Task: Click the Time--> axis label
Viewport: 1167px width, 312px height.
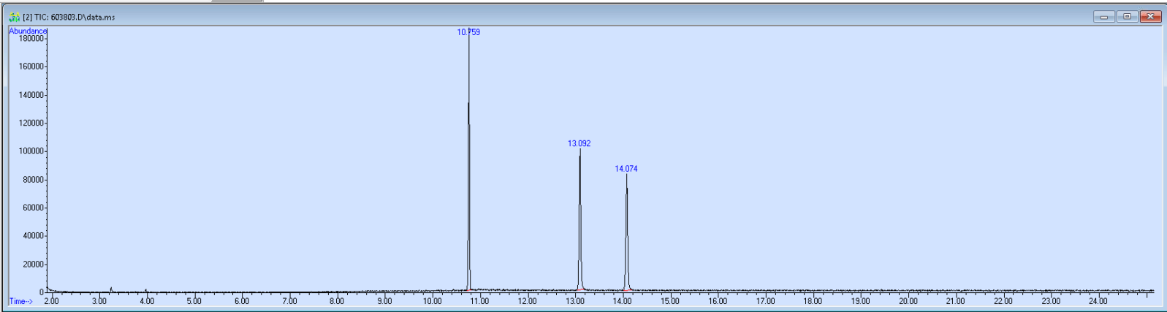Action: tap(20, 301)
